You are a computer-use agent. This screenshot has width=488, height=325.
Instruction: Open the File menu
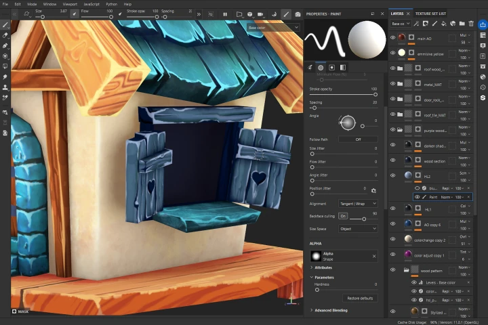click(x=5, y=4)
